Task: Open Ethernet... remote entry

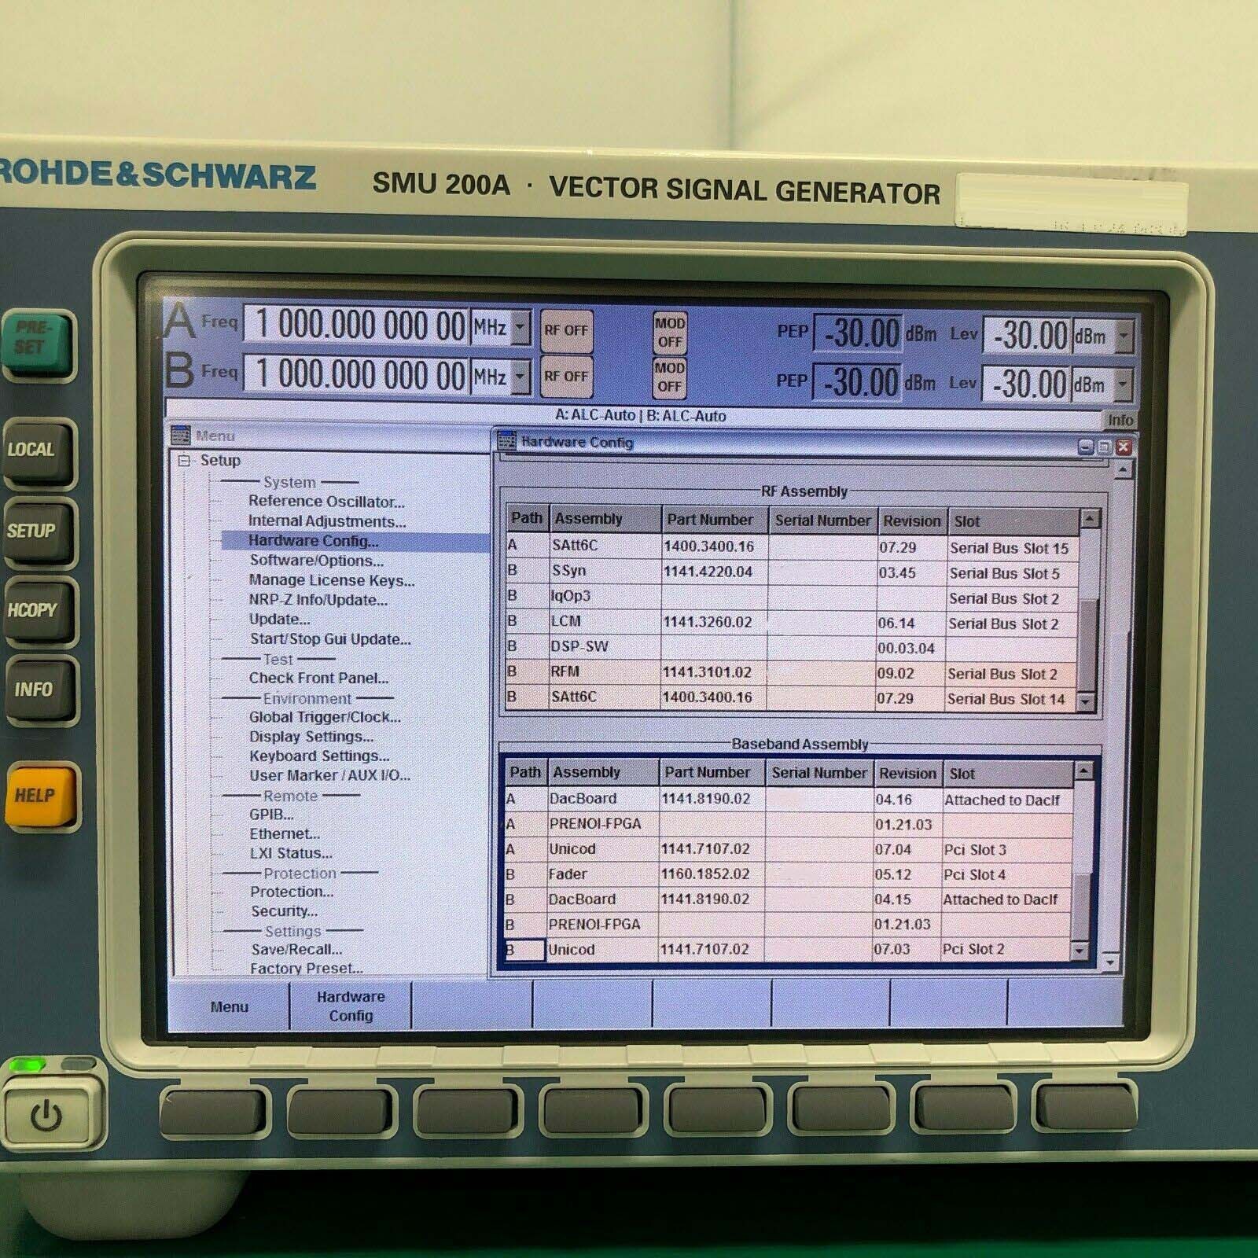Action: [285, 833]
